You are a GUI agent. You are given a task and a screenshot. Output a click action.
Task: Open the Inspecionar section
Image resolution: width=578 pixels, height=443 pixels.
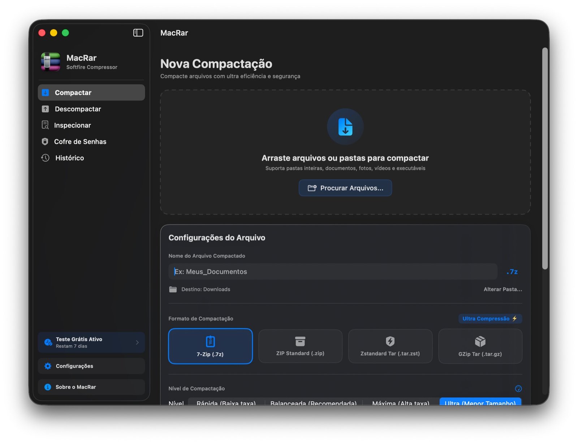[91, 125]
